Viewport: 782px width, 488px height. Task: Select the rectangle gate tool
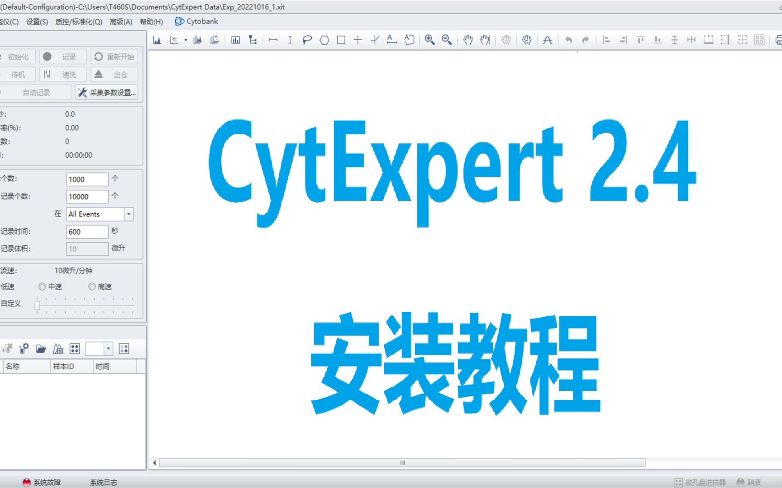(341, 40)
